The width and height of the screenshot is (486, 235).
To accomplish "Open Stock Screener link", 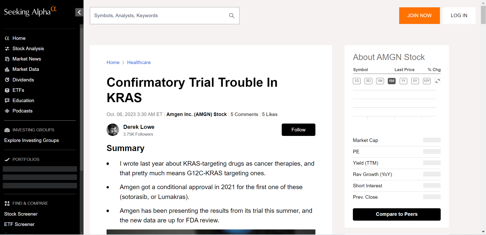I will coord(21,214).
